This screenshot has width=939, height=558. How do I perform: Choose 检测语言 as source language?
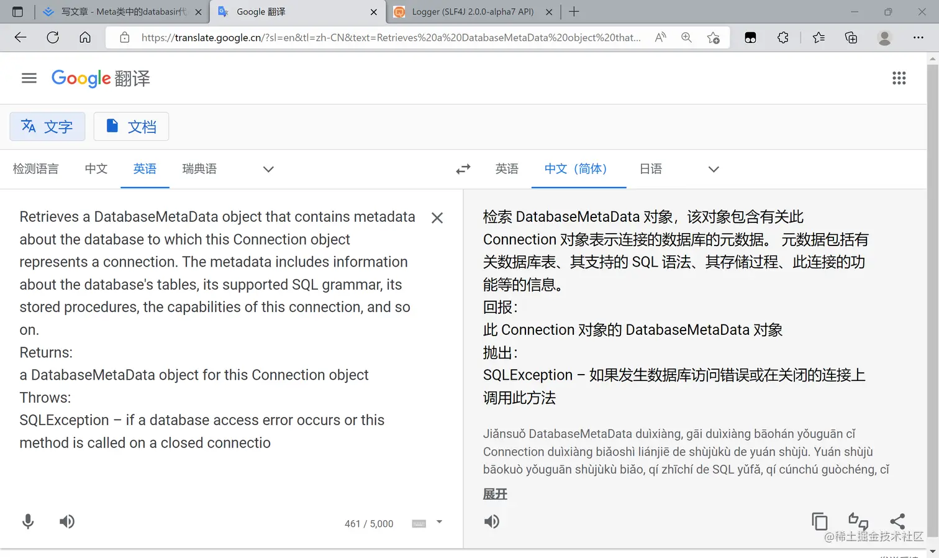[35, 169]
